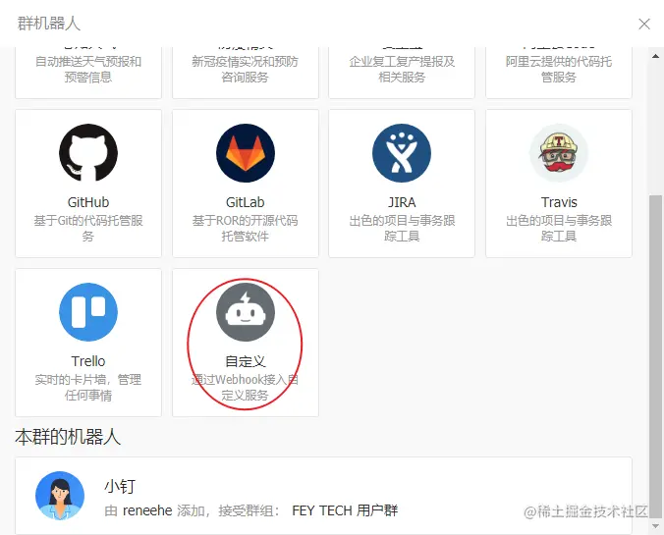The image size is (664, 535).
Task: Click '新冠疫情实况和预防咨询服务' card text
Action: coord(246,69)
